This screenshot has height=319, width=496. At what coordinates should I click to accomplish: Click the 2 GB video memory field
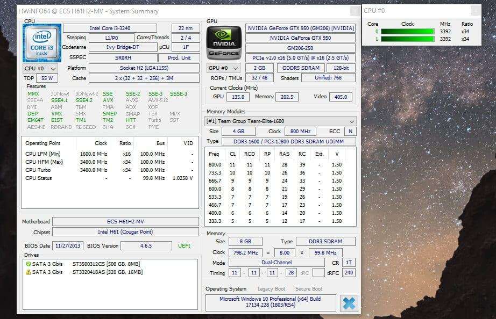coord(260,68)
